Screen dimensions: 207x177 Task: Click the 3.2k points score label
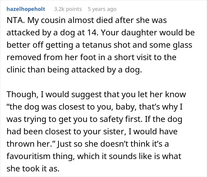(68, 9)
